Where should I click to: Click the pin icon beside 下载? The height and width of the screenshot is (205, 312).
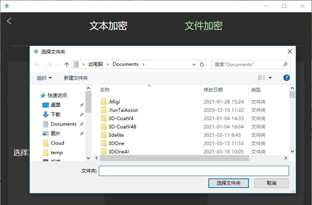[x=82, y=115]
